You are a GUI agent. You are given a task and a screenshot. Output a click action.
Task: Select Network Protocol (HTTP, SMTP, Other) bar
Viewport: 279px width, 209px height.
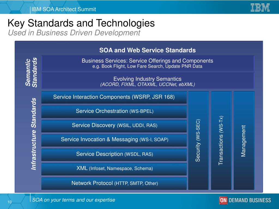click(114, 183)
